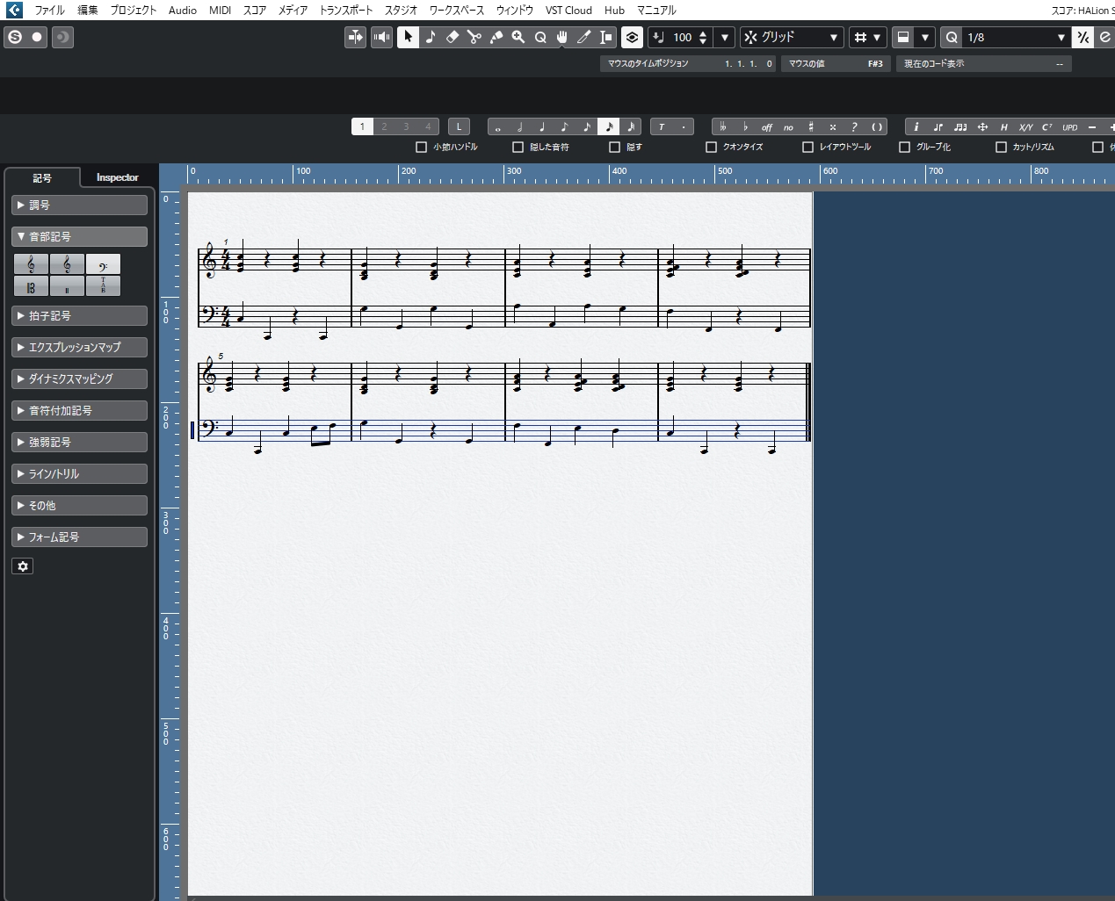Choose the Insert Note tool
This screenshot has height=901, width=1115.
pyautogui.click(x=431, y=37)
